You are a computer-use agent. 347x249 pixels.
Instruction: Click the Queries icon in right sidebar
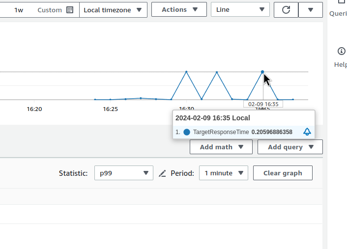341,3
